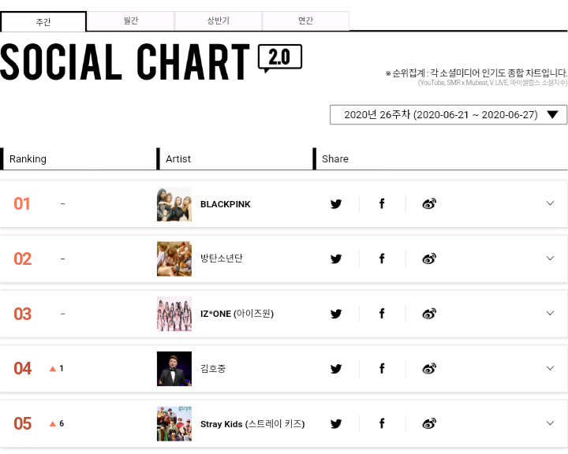Screen dimensions: 568x454
Task: Switch to the 상반기 half-year tab
Action: point(218,21)
